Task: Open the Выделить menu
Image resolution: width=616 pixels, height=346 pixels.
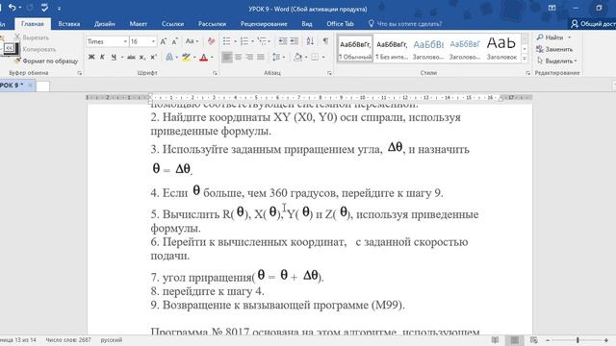Action: 556,62
